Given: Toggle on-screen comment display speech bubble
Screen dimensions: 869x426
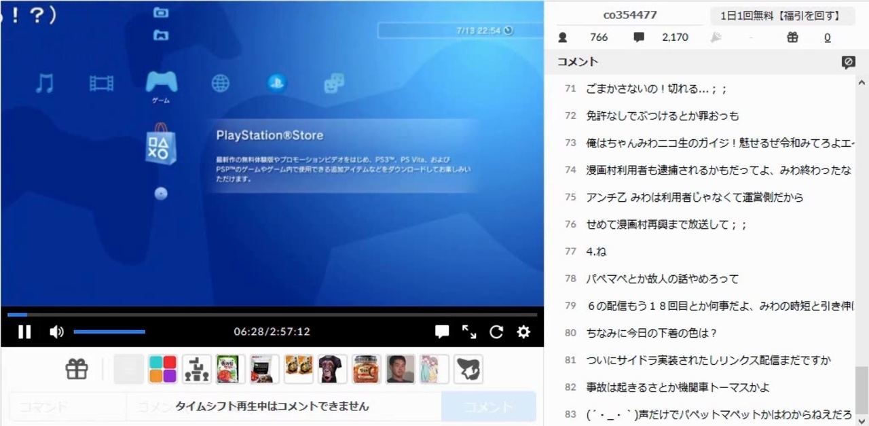Looking at the screenshot, I should coord(442,332).
